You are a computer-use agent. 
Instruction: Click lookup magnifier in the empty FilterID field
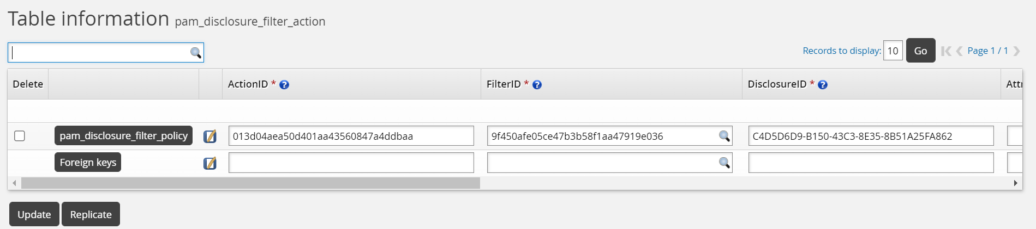[x=724, y=163]
